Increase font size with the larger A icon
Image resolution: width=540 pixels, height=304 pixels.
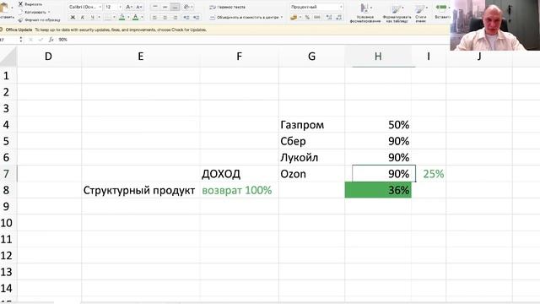pos(129,7)
